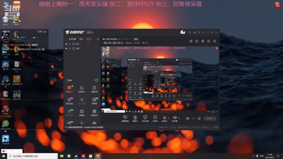
Task: Select the 文本 1 source row
Action: pos(82,44)
